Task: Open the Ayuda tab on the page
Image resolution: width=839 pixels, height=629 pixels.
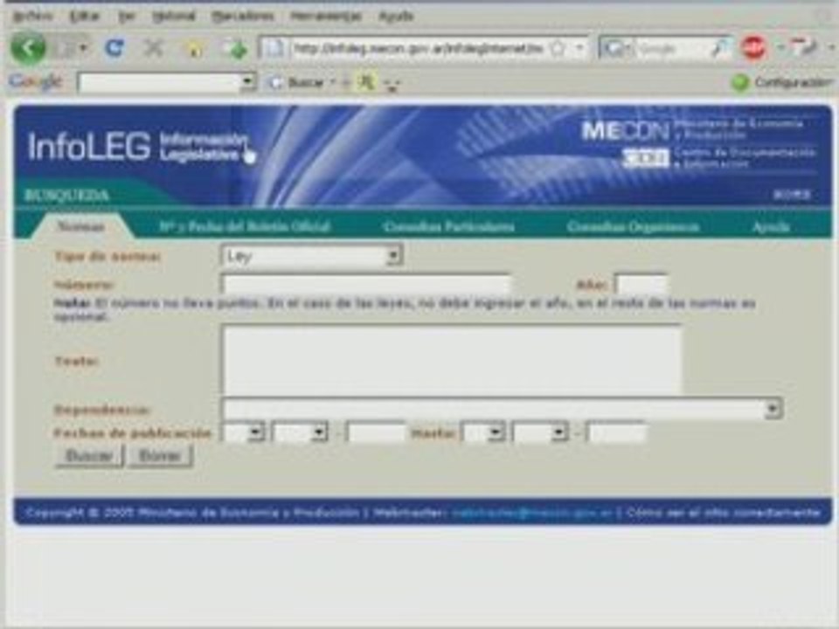Action: coord(771,227)
